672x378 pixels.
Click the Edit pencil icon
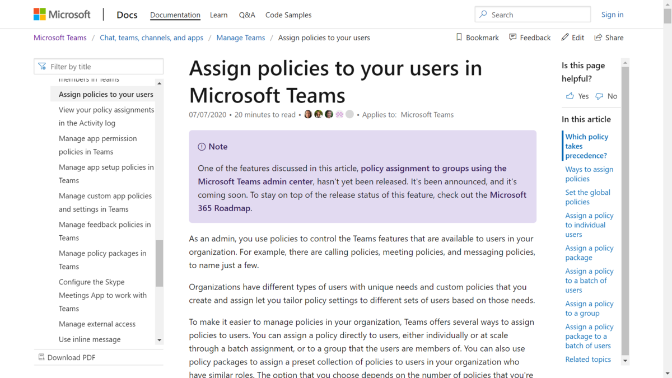565,38
